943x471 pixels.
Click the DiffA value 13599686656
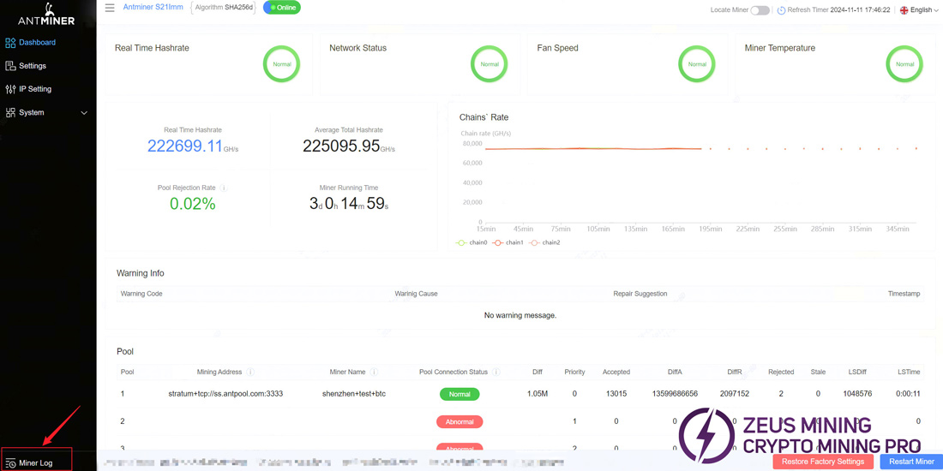pos(675,394)
